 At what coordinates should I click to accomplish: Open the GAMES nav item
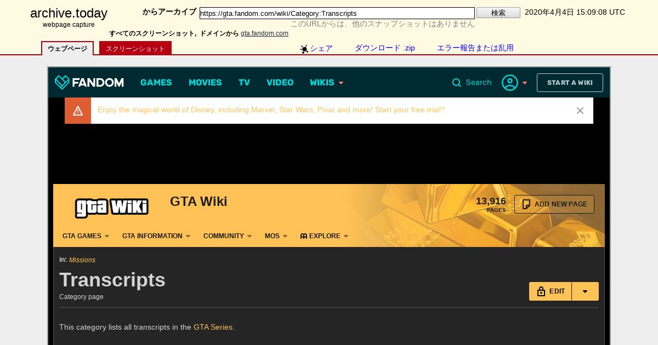pos(156,83)
